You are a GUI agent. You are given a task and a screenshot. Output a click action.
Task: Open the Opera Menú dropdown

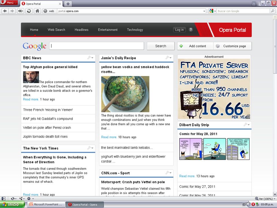(9, 3)
